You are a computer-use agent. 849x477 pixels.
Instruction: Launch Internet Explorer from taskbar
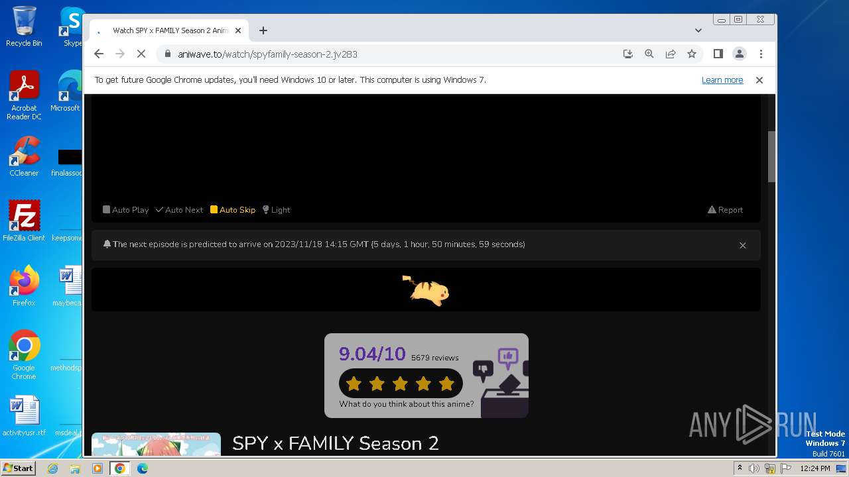point(53,468)
